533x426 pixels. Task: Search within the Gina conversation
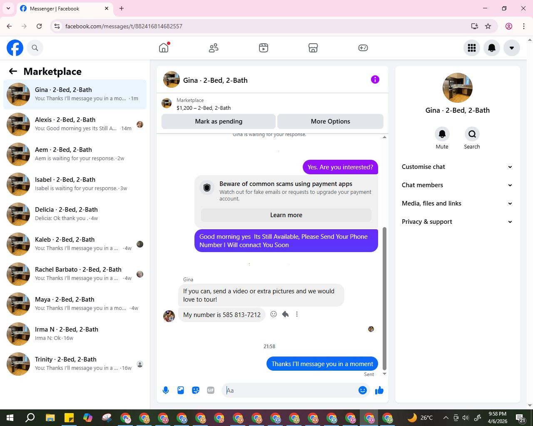pyautogui.click(x=472, y=134)
